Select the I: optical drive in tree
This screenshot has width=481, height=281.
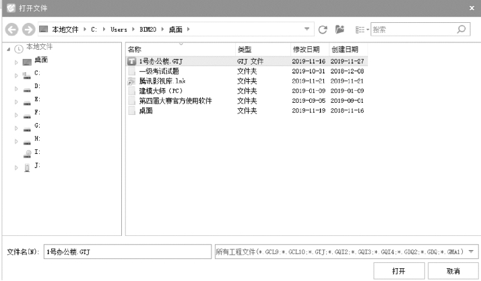[37, 152]
